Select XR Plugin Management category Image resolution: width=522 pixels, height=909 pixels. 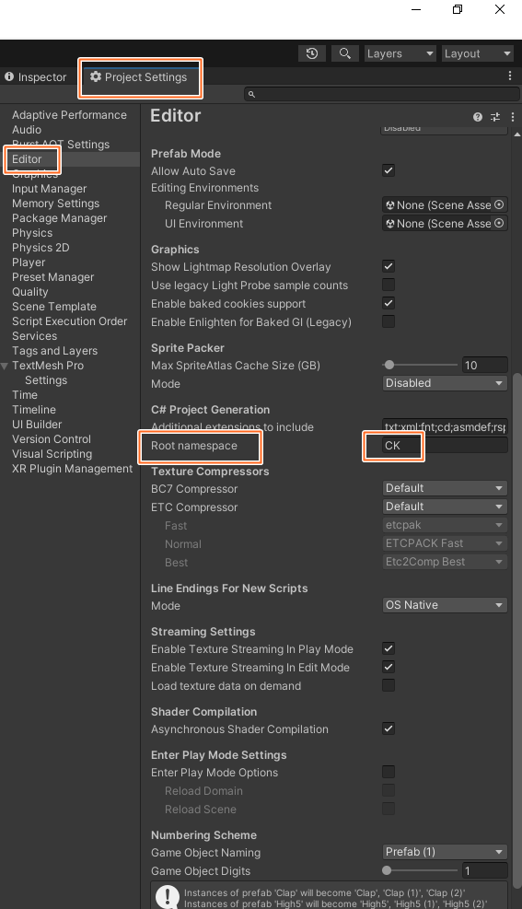coord(73,469)
